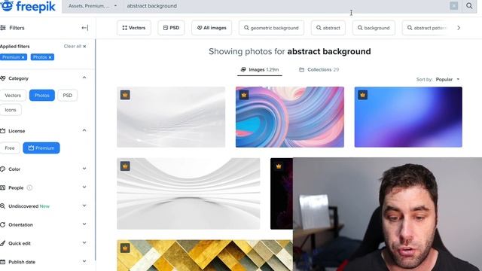
Task: Click the Freepik logo
Action: click(28, 6)
